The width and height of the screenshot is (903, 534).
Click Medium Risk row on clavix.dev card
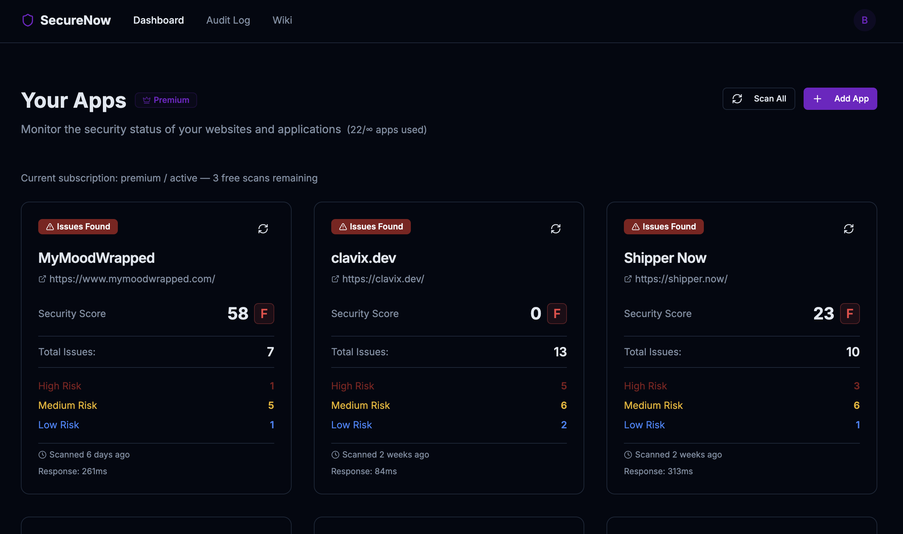tap(449, 405)
